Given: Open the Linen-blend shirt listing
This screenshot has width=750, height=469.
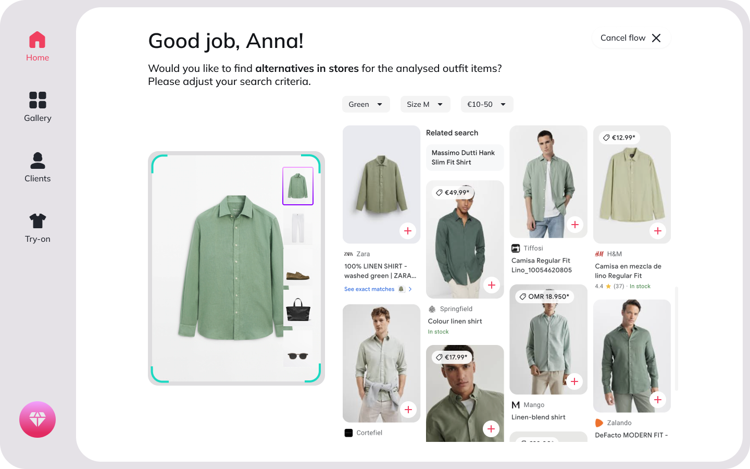Looking at the screenshot, I should tap(539, 417).
